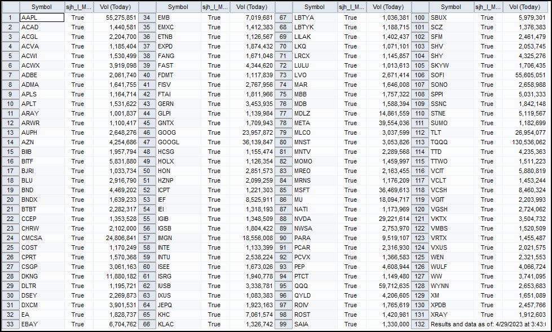Viewport: 552px width, 332px height.
Task: Select the SOFI symbol cell
Action: 451,75
